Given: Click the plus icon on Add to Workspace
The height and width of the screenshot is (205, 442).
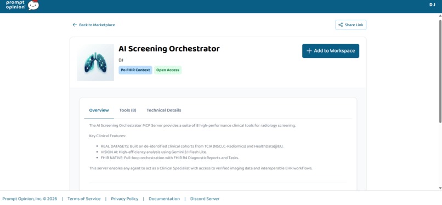Looking at the screenshot, I should [309, 51].
